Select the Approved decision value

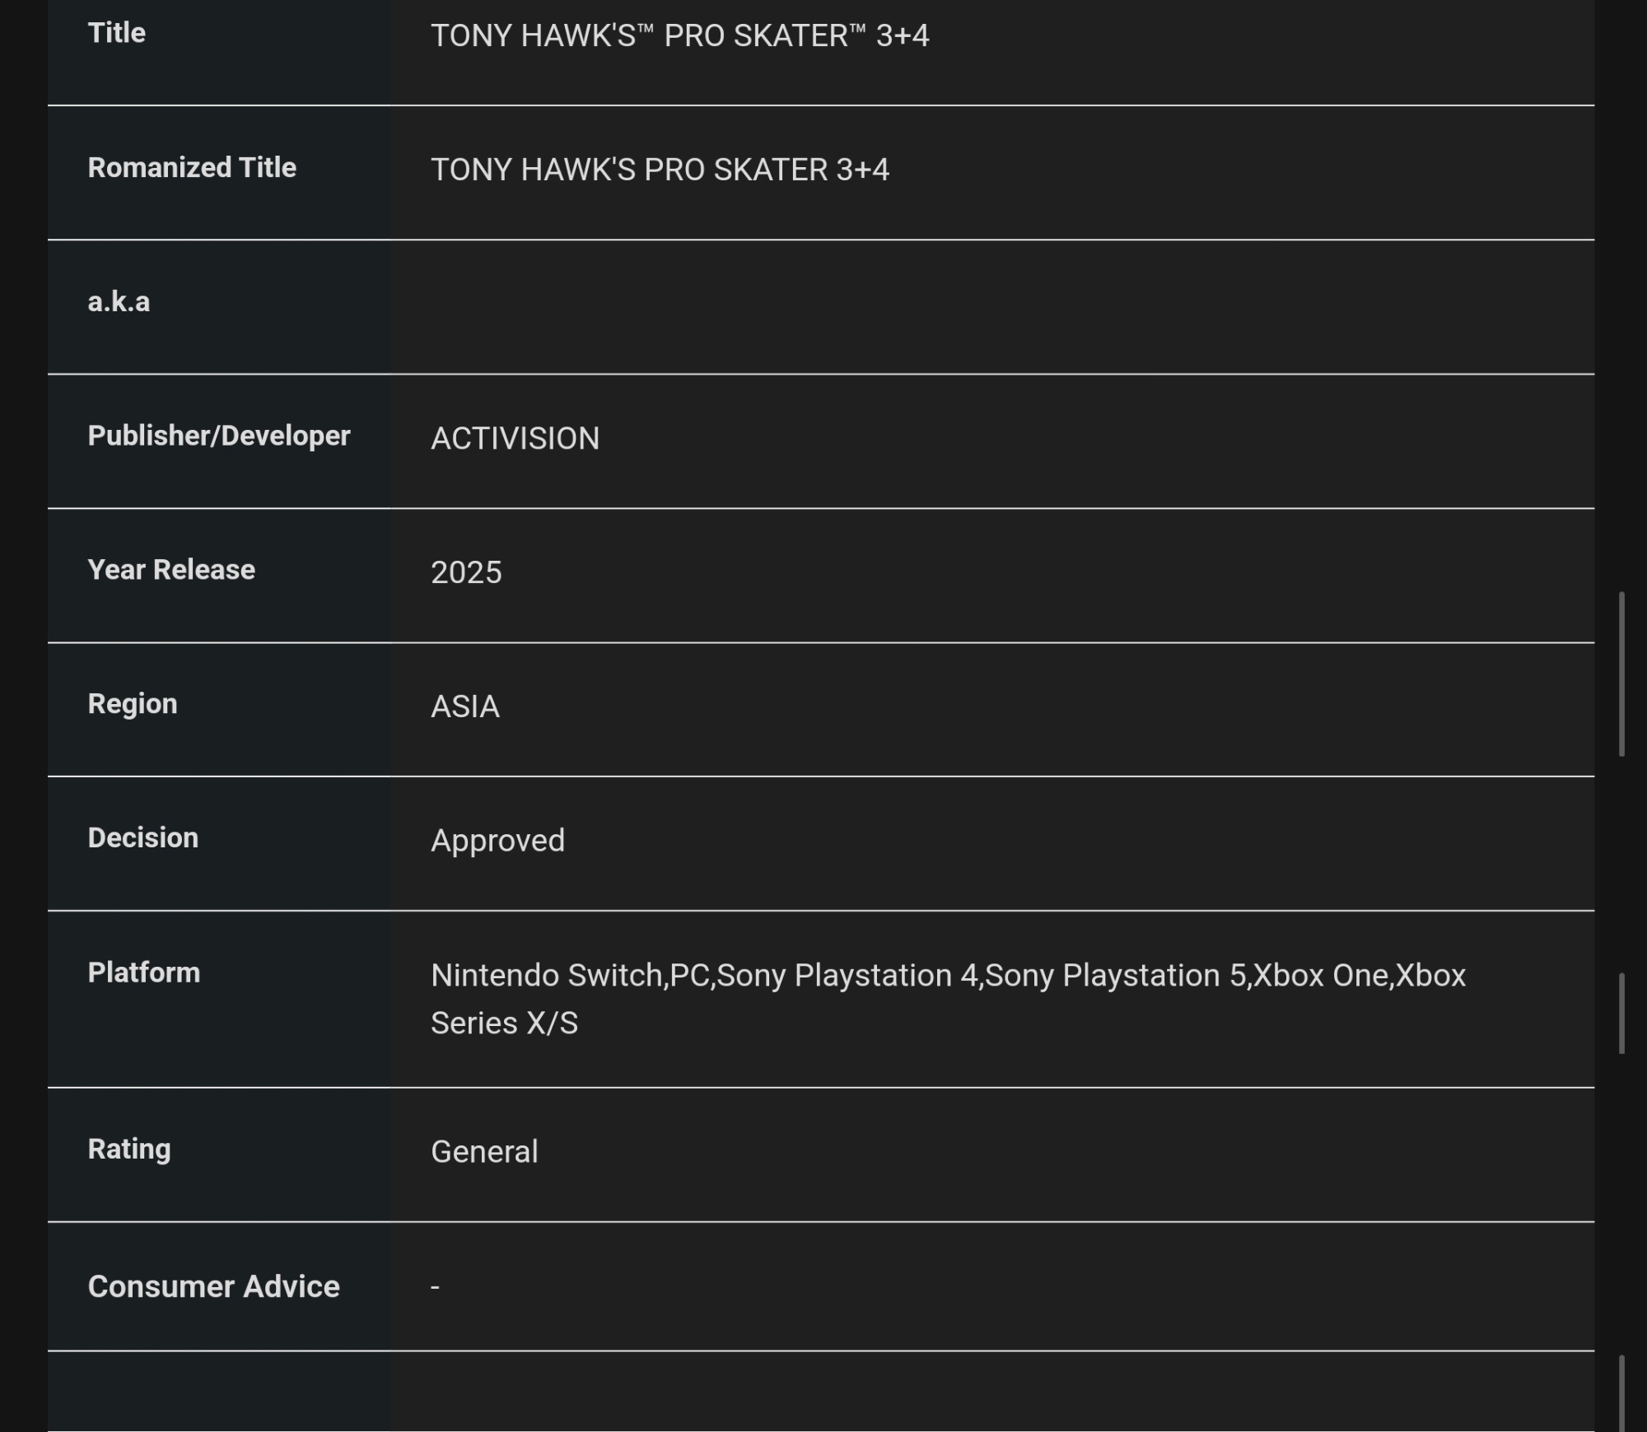coord(498,841)
